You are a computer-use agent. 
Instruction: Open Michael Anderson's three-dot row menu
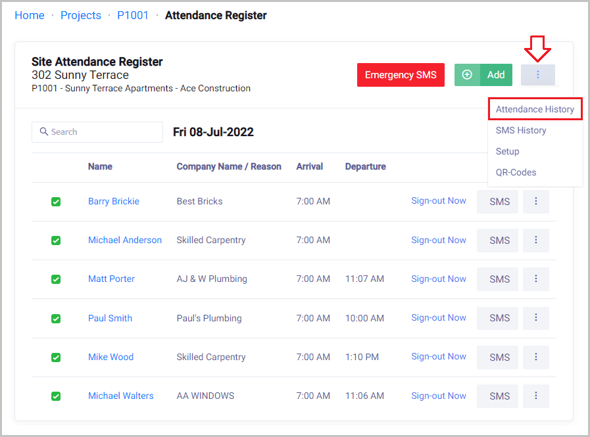(535, 241)
